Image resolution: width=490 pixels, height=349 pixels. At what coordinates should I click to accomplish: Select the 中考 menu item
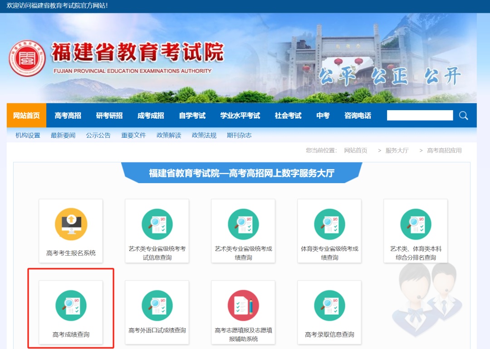click(x=323, y=116)
